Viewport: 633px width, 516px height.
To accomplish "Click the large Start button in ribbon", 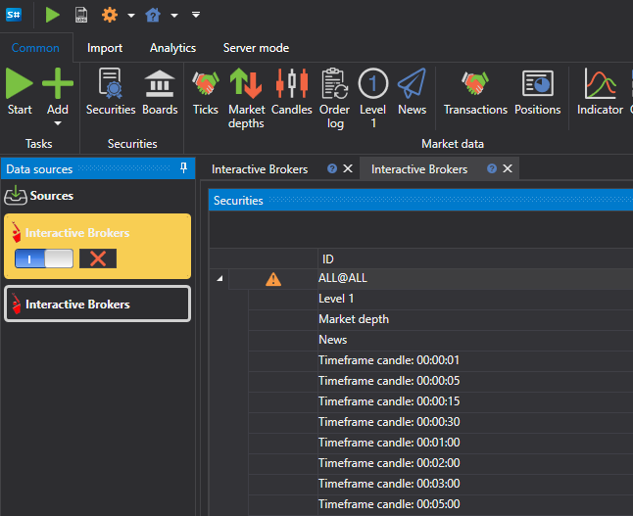I will (20, 91).
